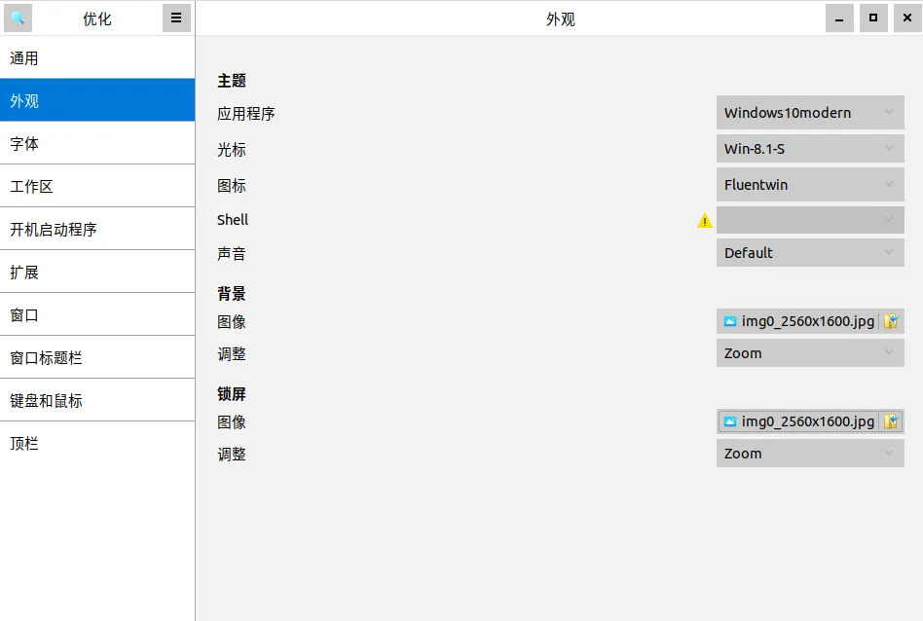This screenshot has width=923, height=621.
Task: Open the 声音 sound theme dropdown Default
Action: tap(810, 253)
